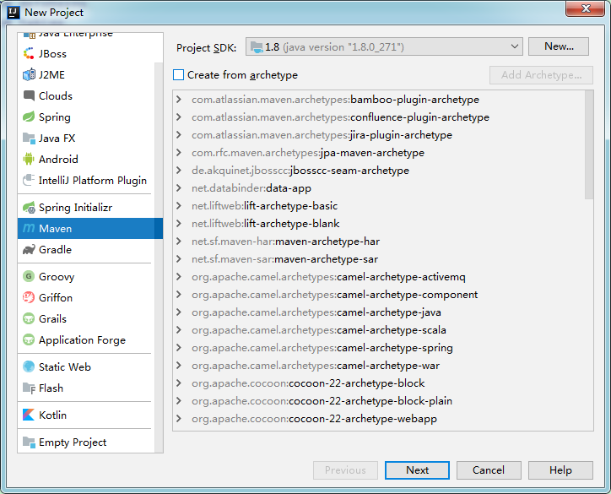Click the Groovy project icon

[30, 276]
